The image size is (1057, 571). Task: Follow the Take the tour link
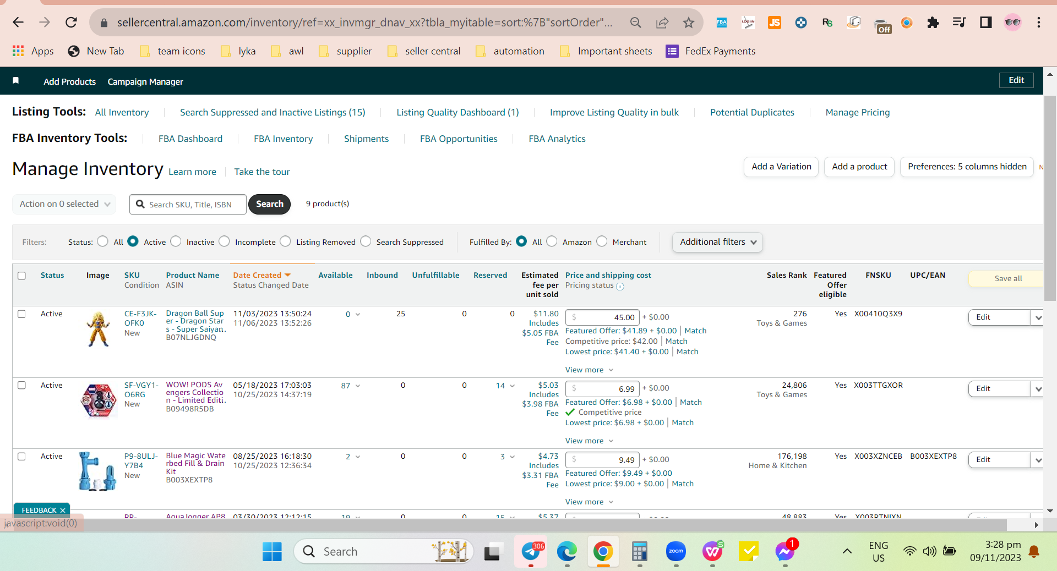coord(262,172)
